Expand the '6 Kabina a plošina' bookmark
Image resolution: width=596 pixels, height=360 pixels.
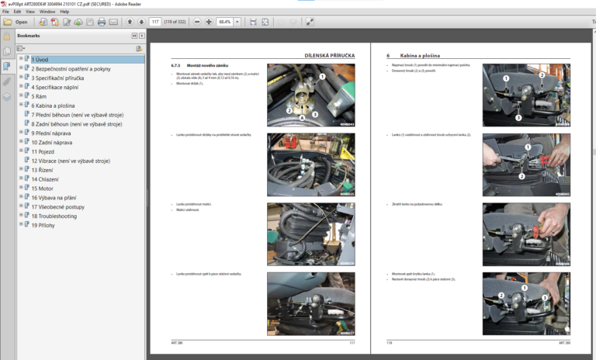[21, 106]
